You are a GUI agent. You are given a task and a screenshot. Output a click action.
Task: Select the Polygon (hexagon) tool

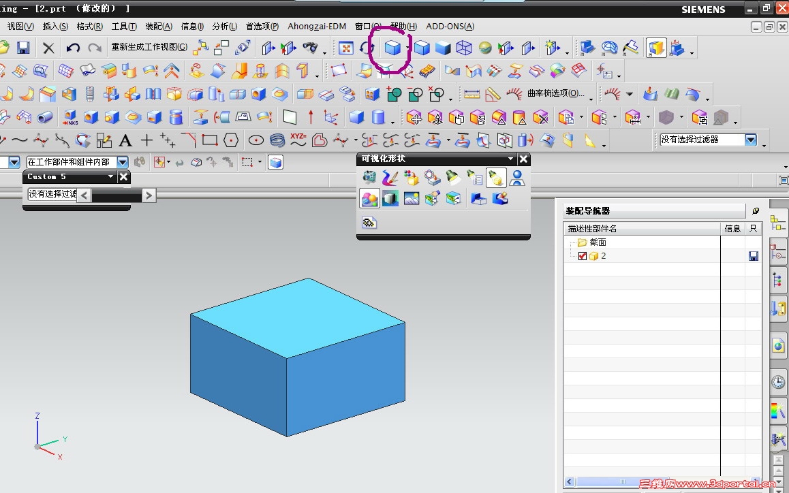click(231, 140)
